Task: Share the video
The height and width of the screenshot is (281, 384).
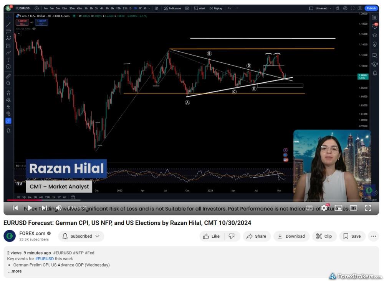Action: (x=257, y=236)
